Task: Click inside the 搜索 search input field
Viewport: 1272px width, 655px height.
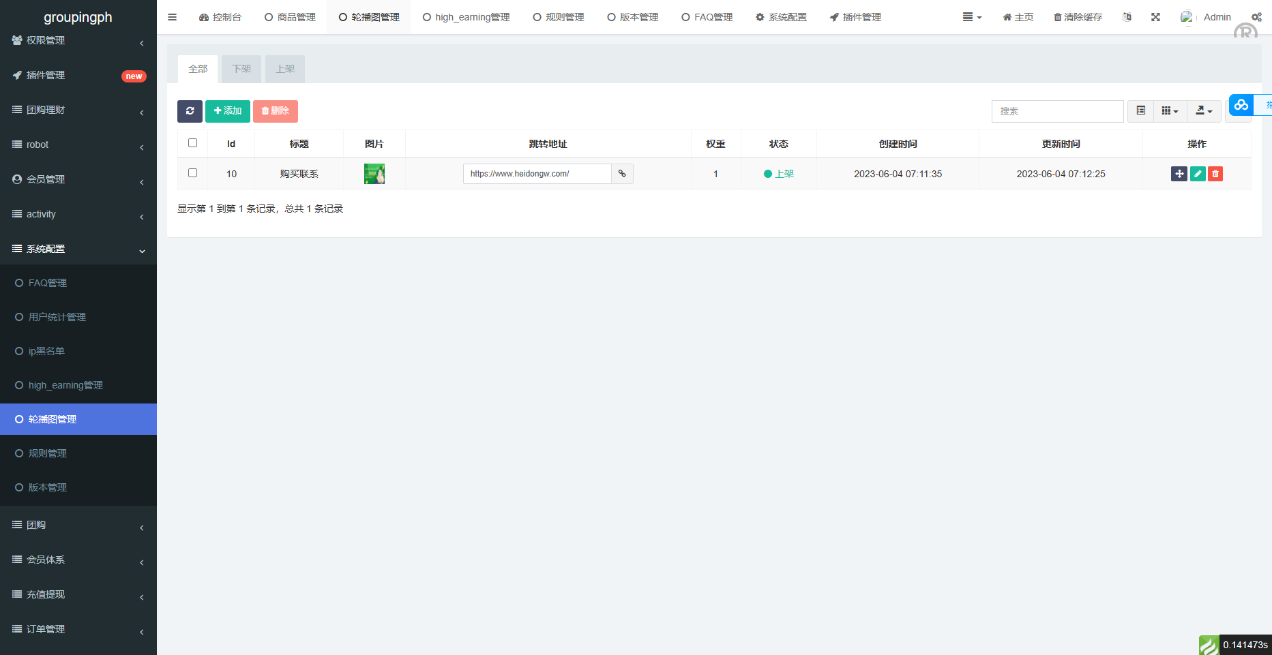Action: click(1058, 110)
